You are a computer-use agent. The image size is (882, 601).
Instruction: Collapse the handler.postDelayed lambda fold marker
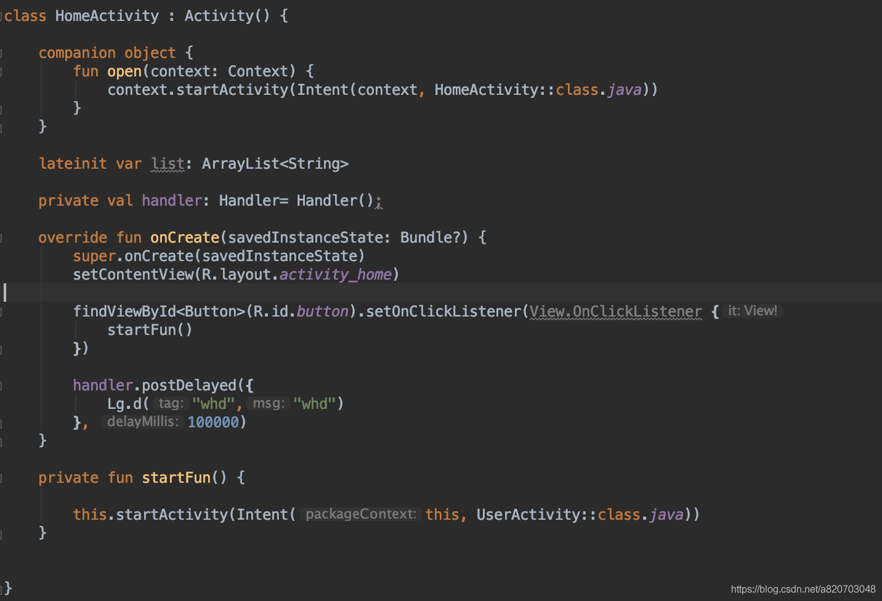click(1, 386)
